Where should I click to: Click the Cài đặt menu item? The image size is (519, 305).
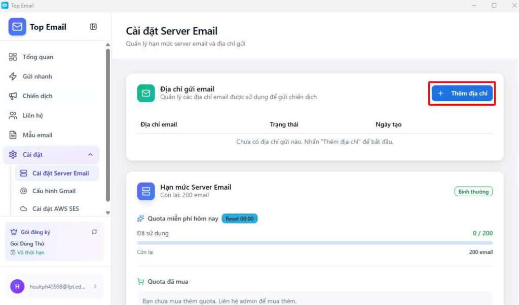(51, 155)
